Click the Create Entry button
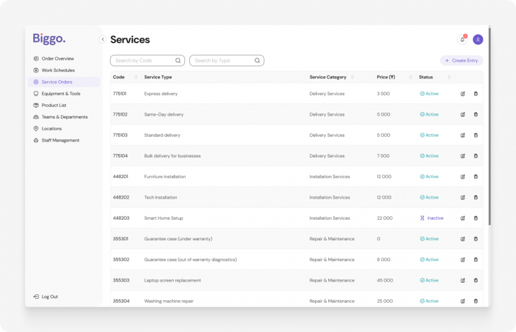 pyautogui.click(x=462, y=60)
